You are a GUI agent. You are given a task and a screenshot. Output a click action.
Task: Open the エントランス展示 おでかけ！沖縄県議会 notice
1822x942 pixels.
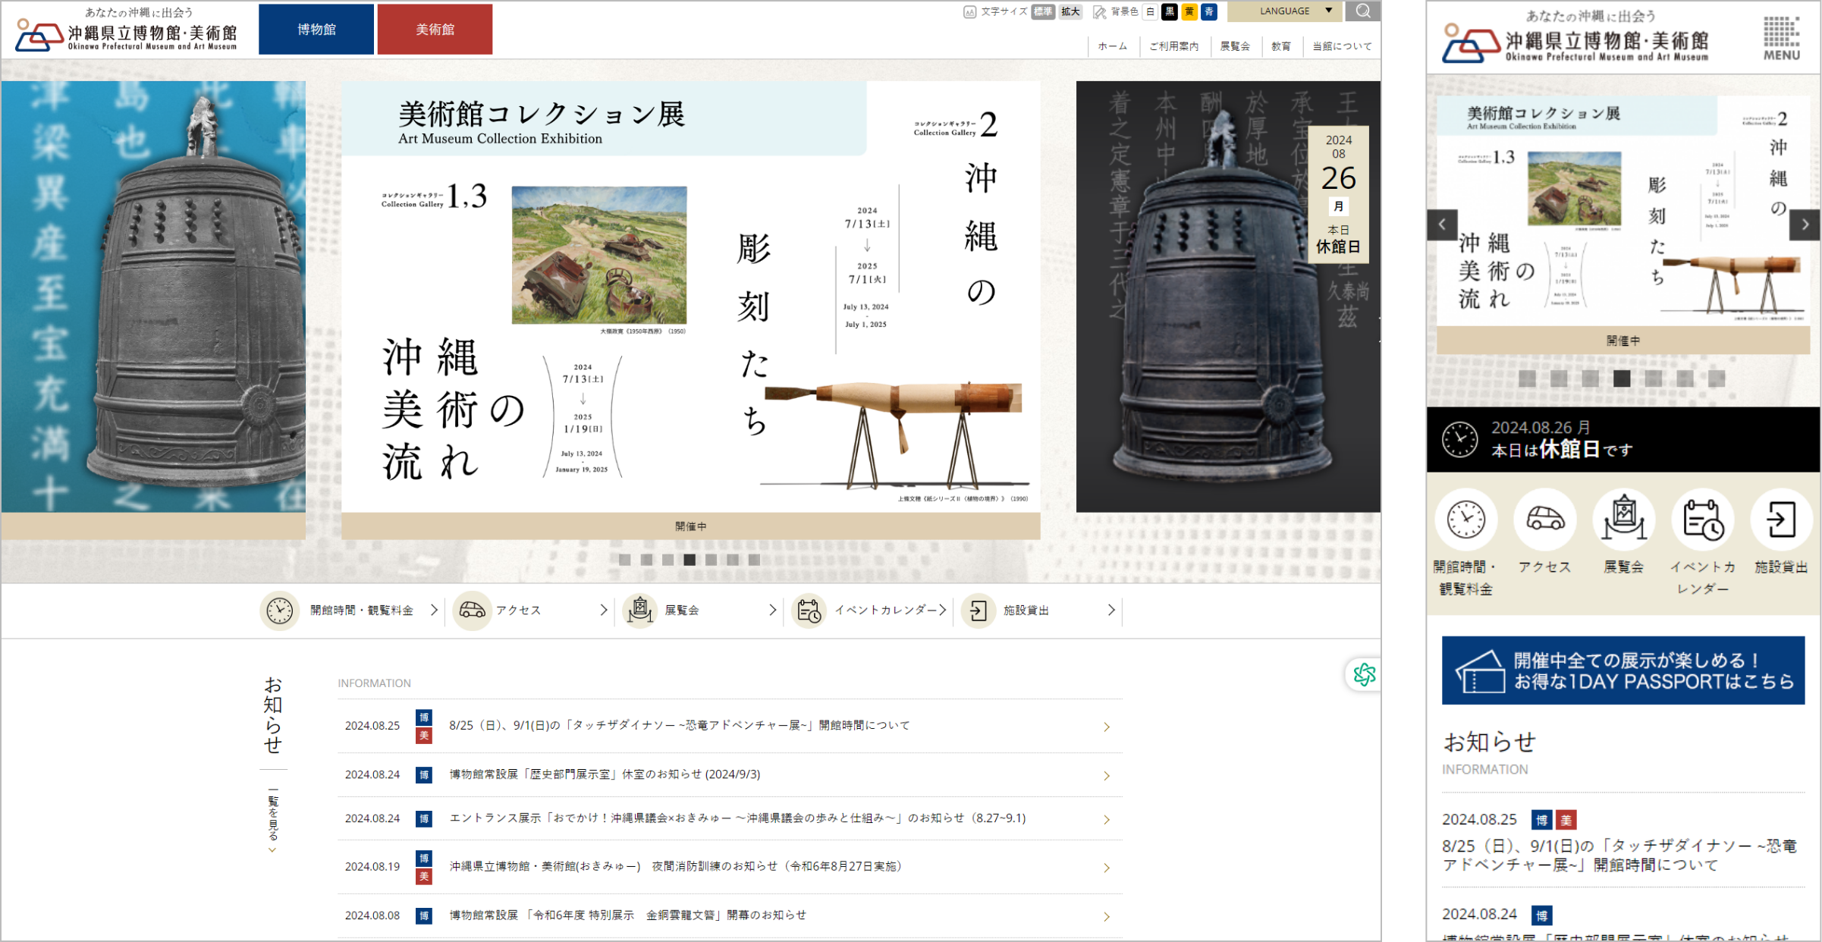point(737,818)
